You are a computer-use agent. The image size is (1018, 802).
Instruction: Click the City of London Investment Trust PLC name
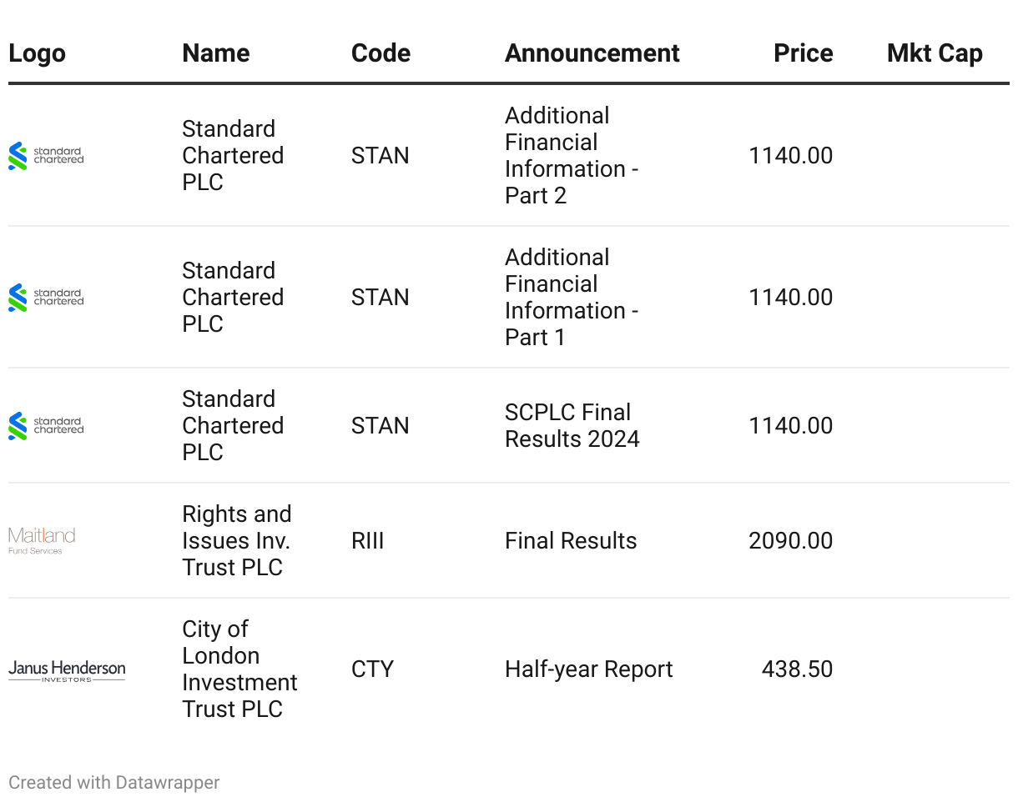tap(239, 669)
